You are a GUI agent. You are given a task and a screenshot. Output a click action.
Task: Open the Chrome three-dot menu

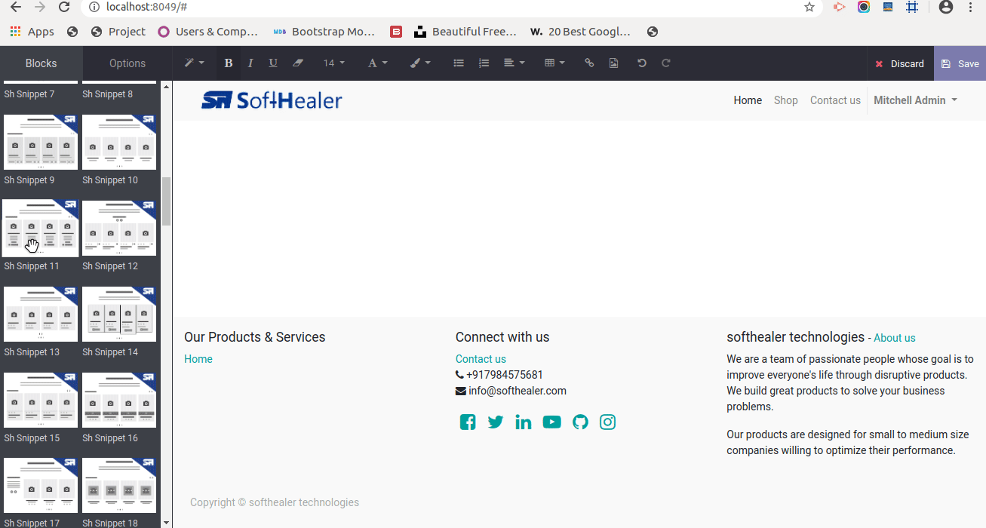tap(971, 7)
